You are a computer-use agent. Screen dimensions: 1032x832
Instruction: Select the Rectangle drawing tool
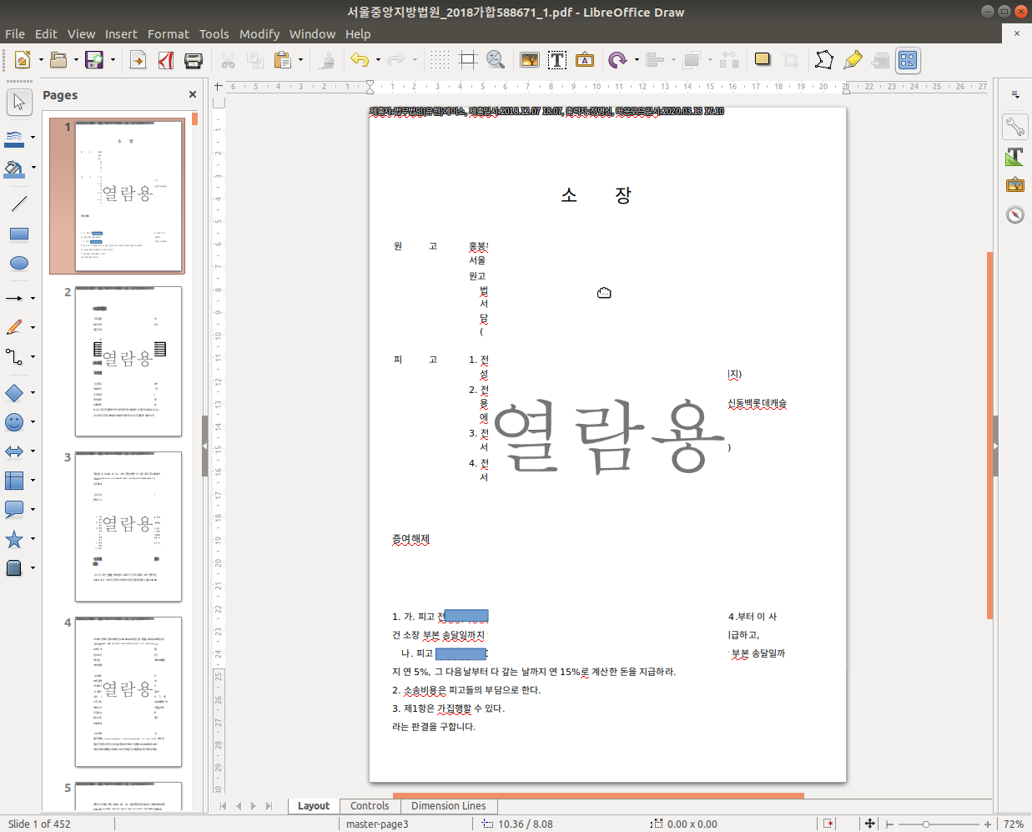click(18, 234)
